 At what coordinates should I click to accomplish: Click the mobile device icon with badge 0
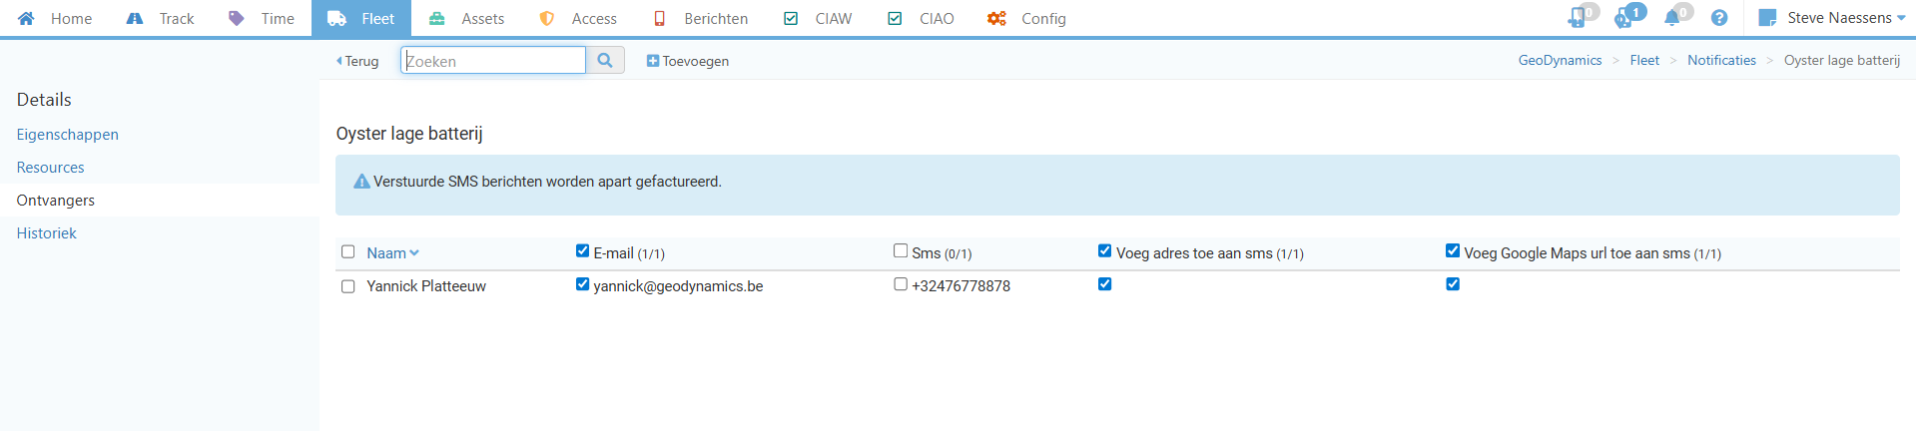(1577, 18)
